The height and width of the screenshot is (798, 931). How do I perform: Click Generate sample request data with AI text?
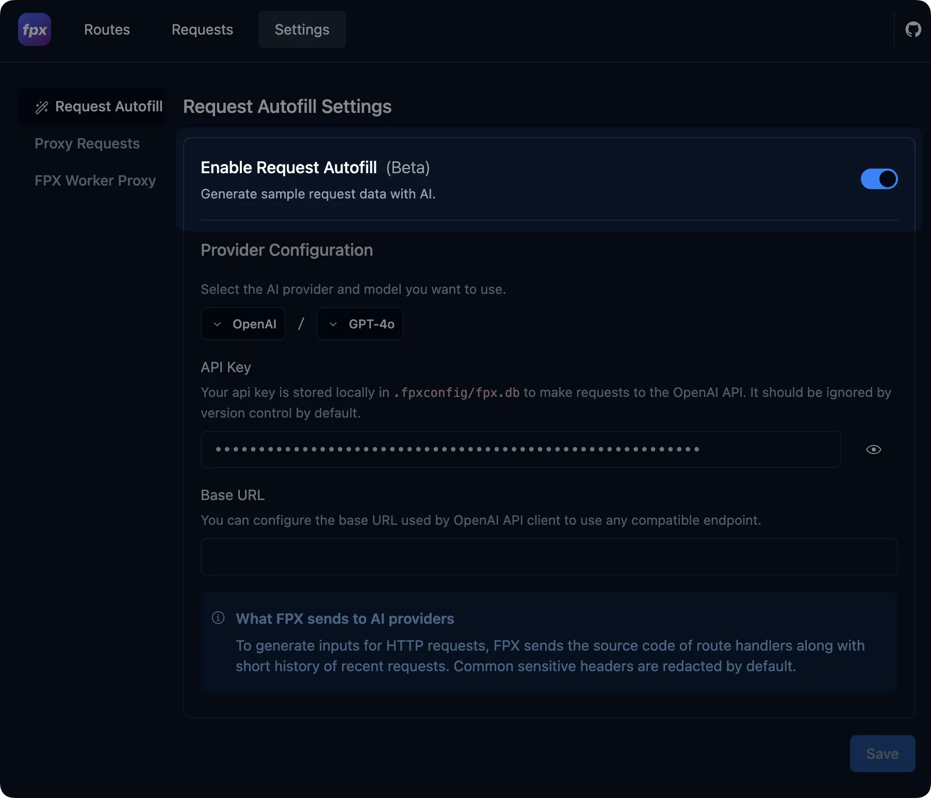pos(318,194)
